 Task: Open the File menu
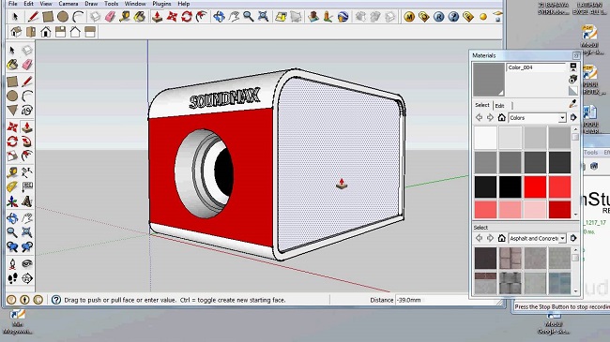[13, 4]
